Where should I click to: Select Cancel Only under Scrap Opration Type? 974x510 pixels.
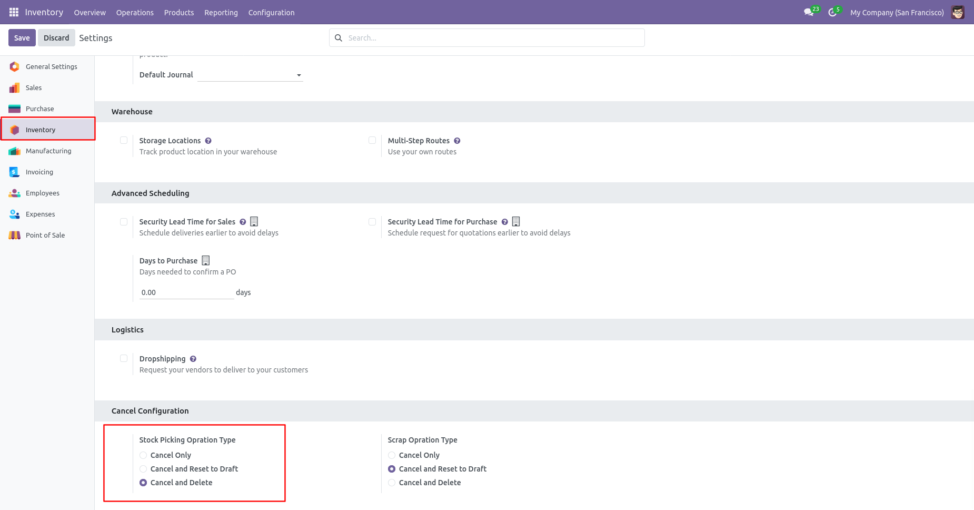pyautogui.click(x=392, y=455)
